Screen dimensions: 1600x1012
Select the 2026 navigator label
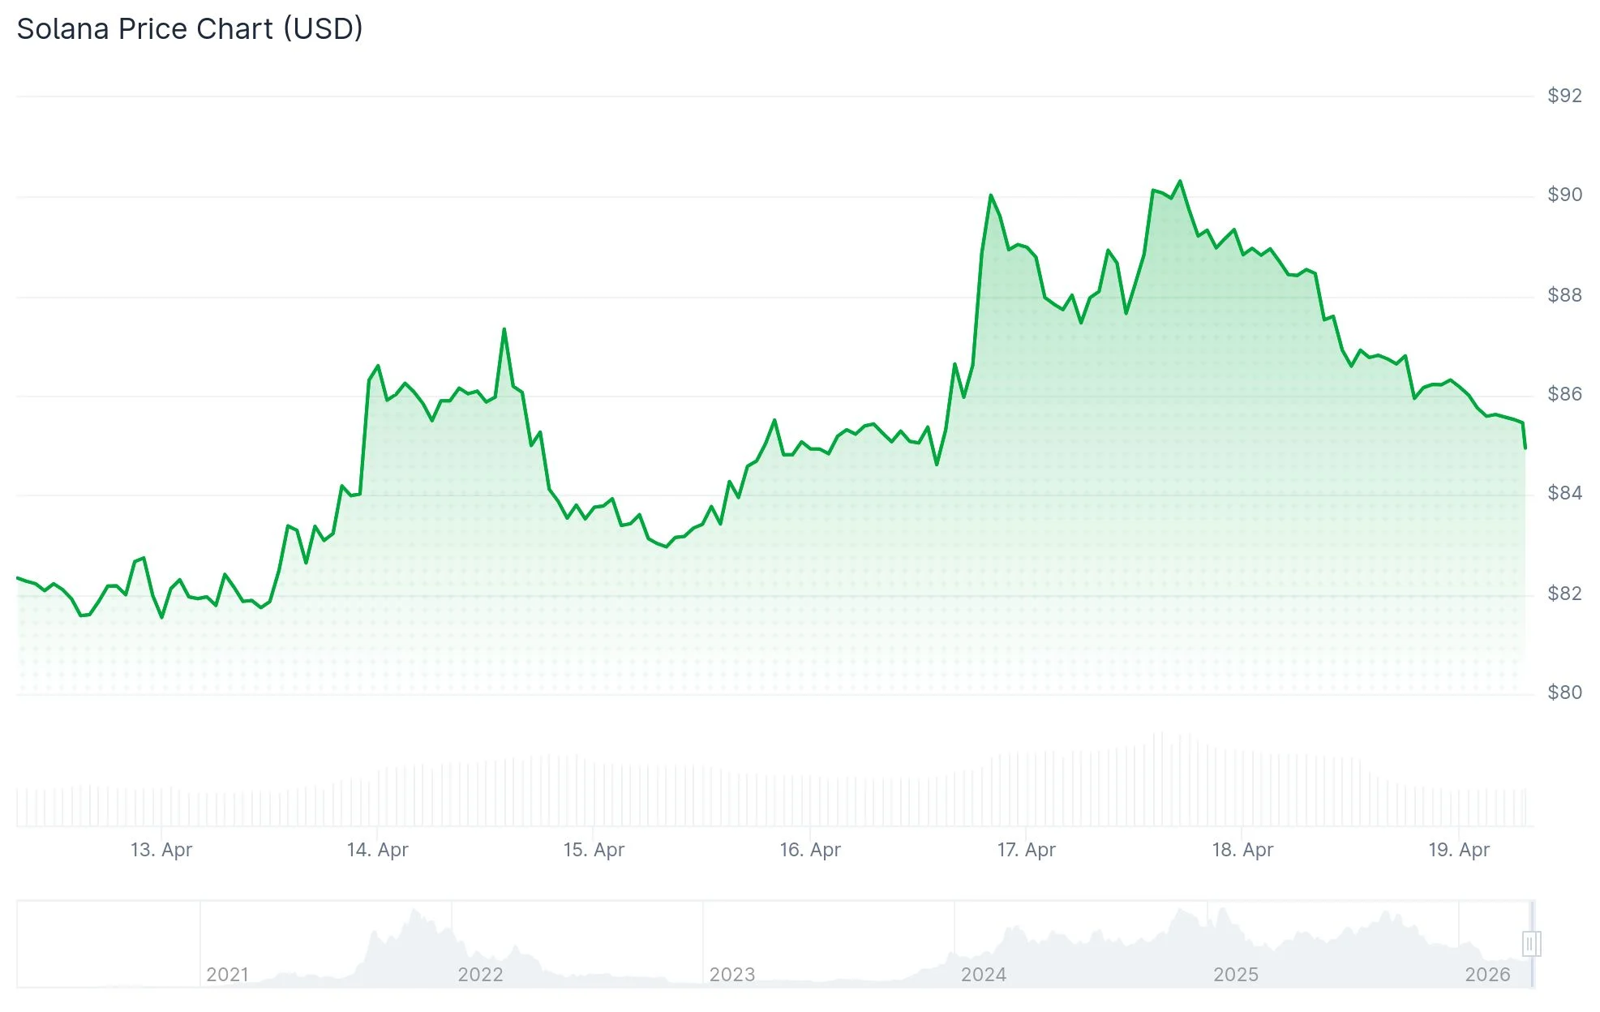tap(1487, 974)
